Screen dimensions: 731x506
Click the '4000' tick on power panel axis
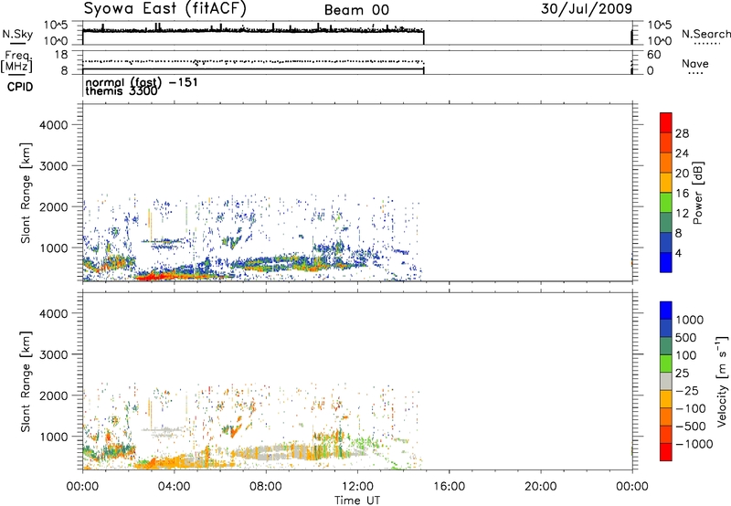(54, 125)
